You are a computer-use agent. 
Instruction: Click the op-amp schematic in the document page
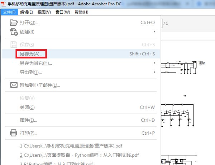(178, 111)
